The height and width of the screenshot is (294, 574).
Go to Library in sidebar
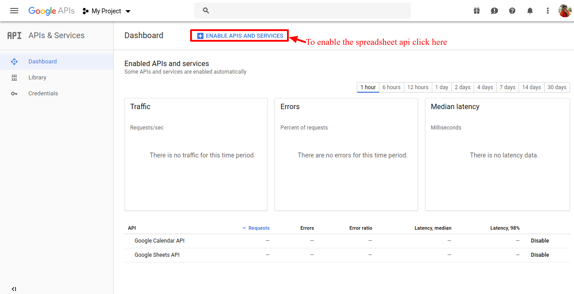pyautogui.click(x=57, y=78)
